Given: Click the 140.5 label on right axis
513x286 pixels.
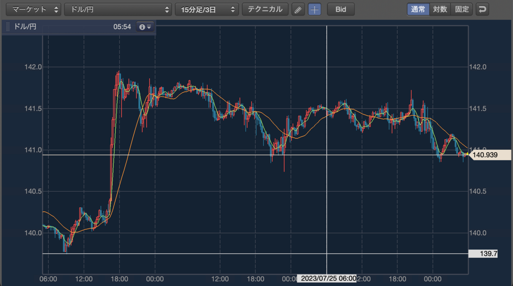Looking at the screenshot, I should coord(477,191).
